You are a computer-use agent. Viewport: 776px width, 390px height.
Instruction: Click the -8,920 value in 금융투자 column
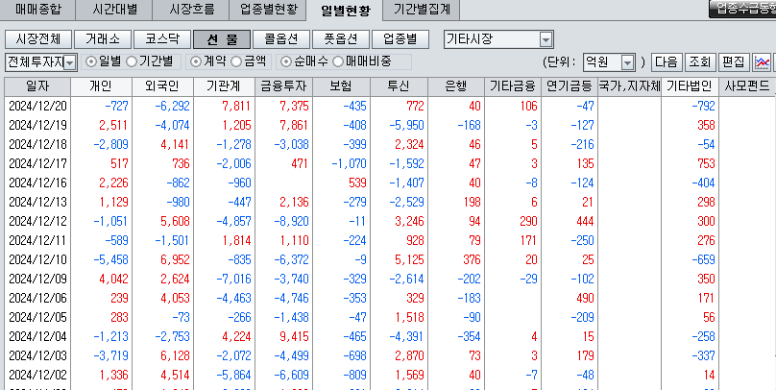coord(291,221)
